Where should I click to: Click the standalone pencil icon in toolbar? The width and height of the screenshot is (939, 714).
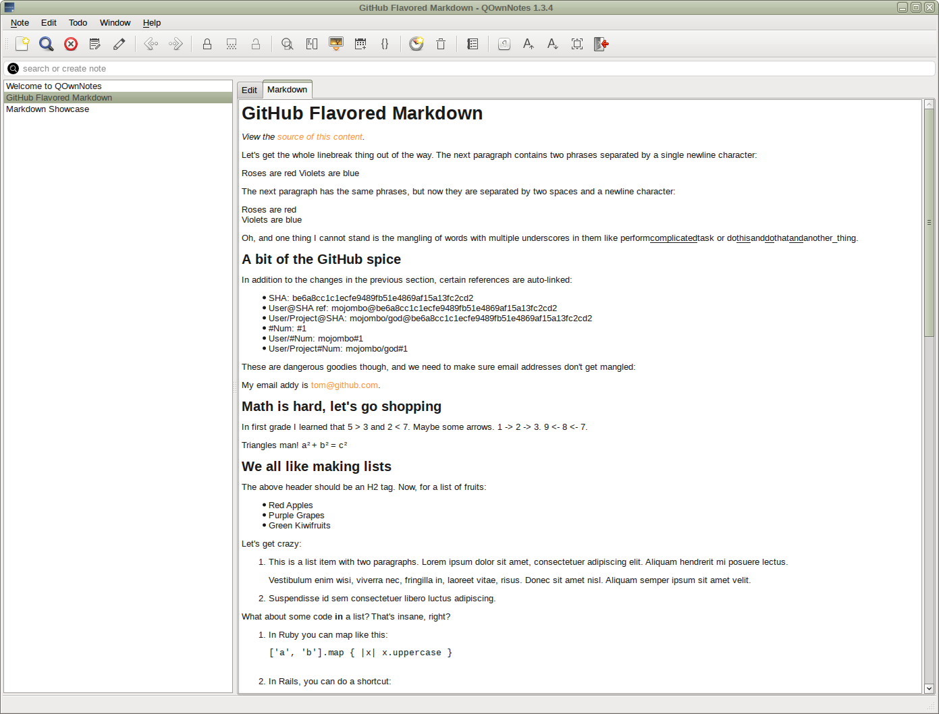[x=119, y=44]
